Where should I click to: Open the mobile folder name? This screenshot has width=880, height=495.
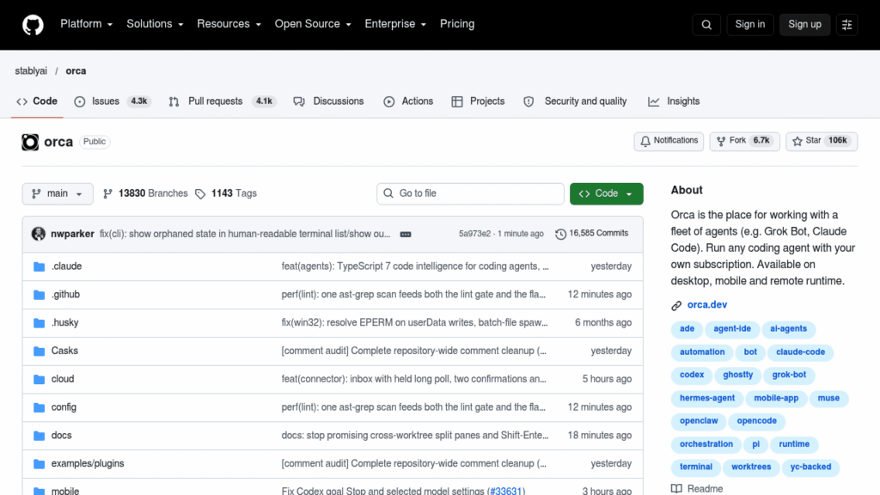[x=65, y=491]
